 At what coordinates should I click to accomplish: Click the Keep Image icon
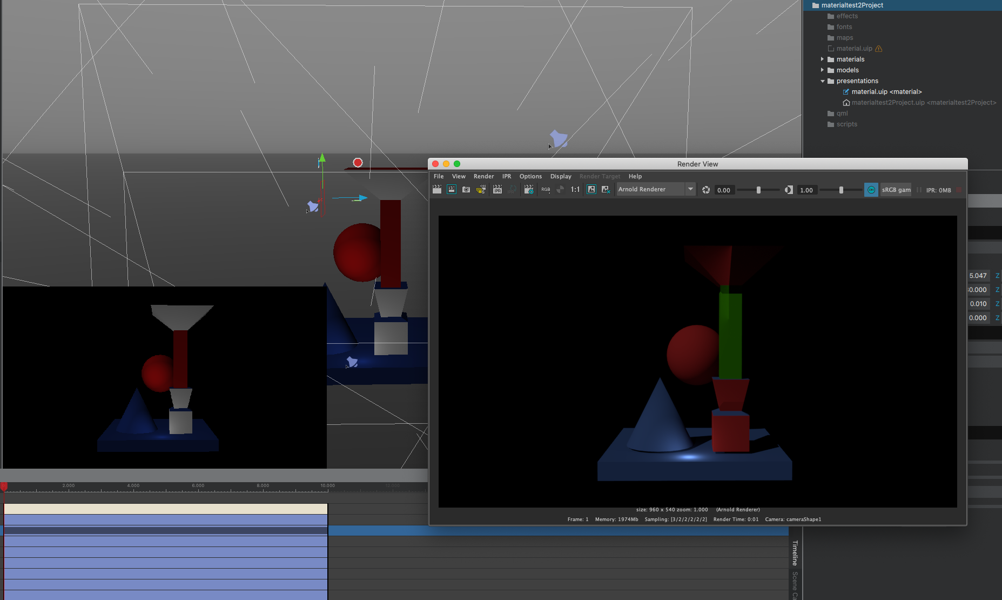point(591,190)
